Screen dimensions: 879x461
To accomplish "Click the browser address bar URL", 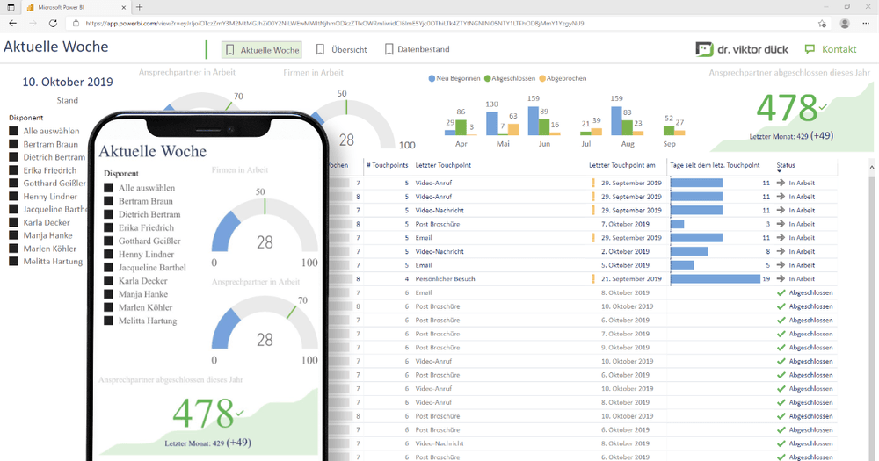I will pos(334,23).
